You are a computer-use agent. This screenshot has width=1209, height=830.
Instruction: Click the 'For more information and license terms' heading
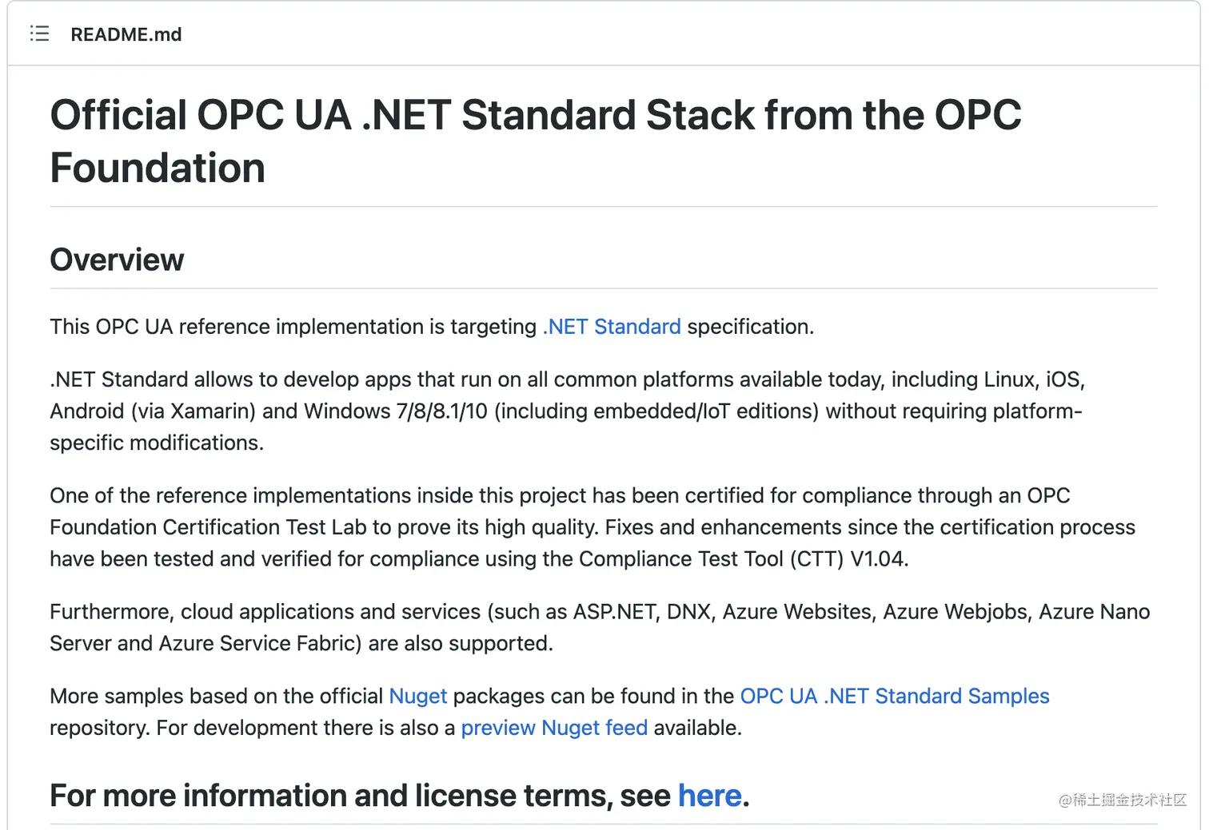pyautogui.click(x=360, y=796)
